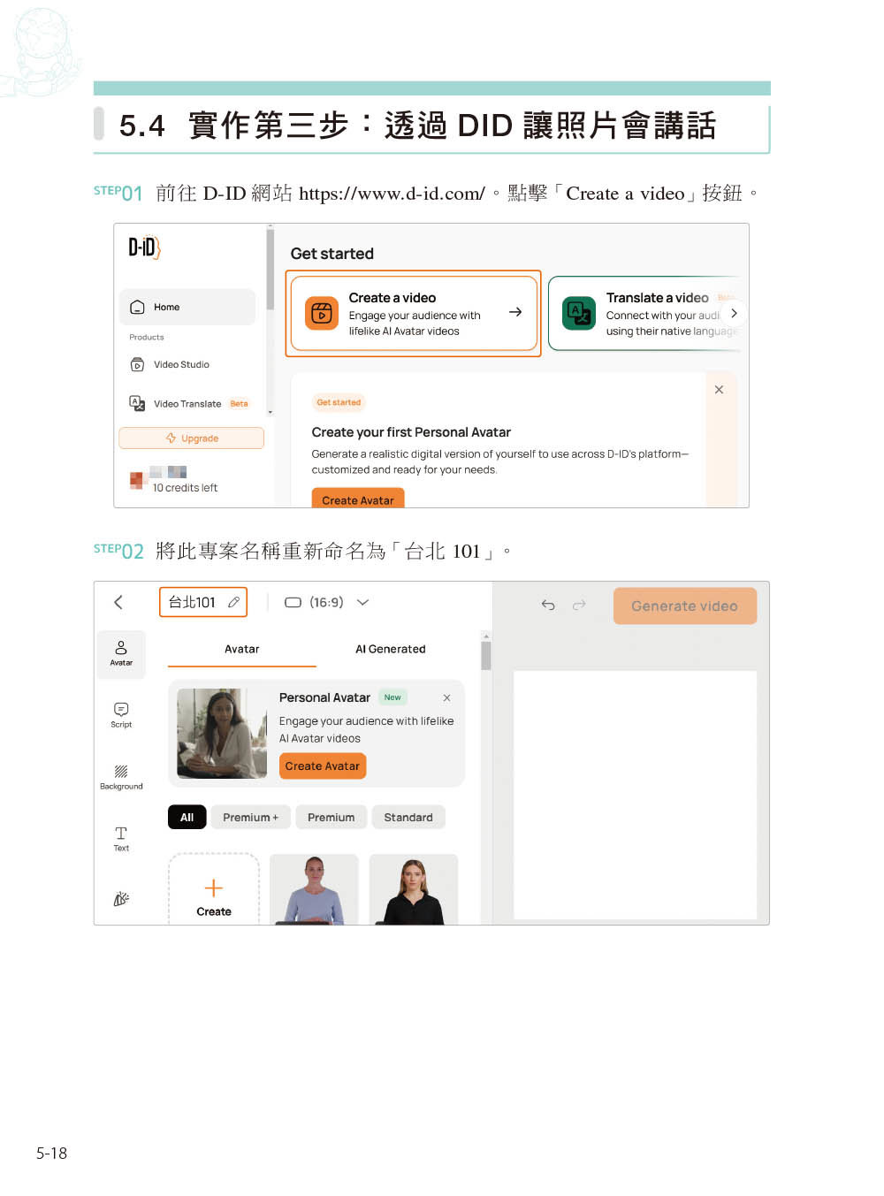
Task: Click the redo arrow icon
Action: click(579, 605)
